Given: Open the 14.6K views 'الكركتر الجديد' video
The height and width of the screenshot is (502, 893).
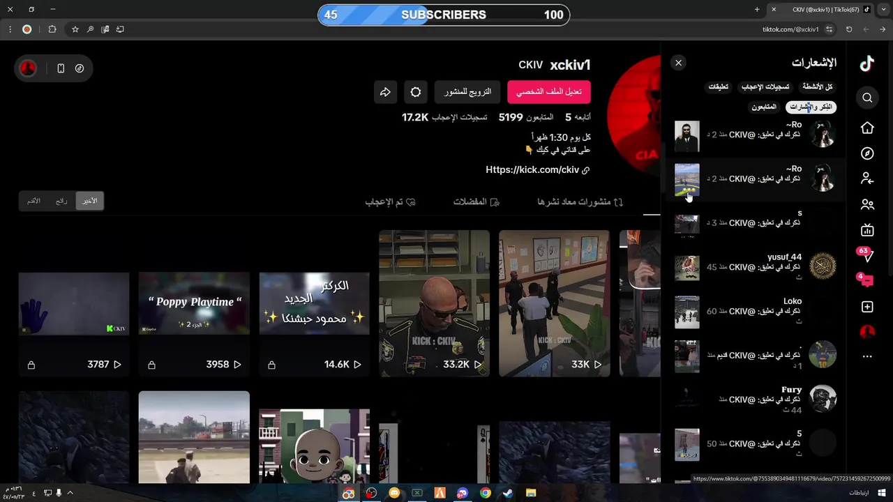Looking at the screenshot, I should pos(314,325).
